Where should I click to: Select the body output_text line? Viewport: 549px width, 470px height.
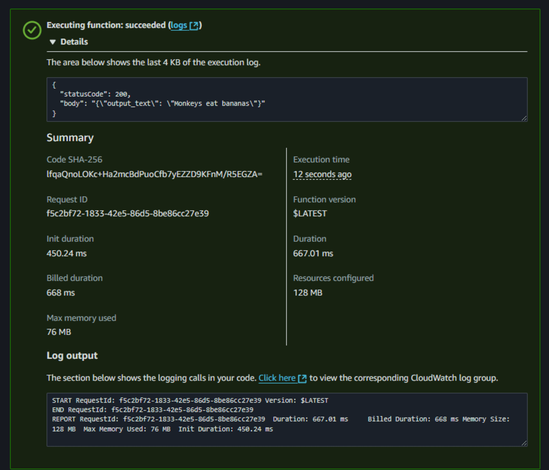point(163,103)
